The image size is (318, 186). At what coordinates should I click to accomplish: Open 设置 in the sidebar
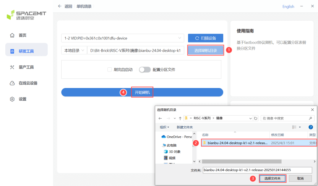[23, 99]
